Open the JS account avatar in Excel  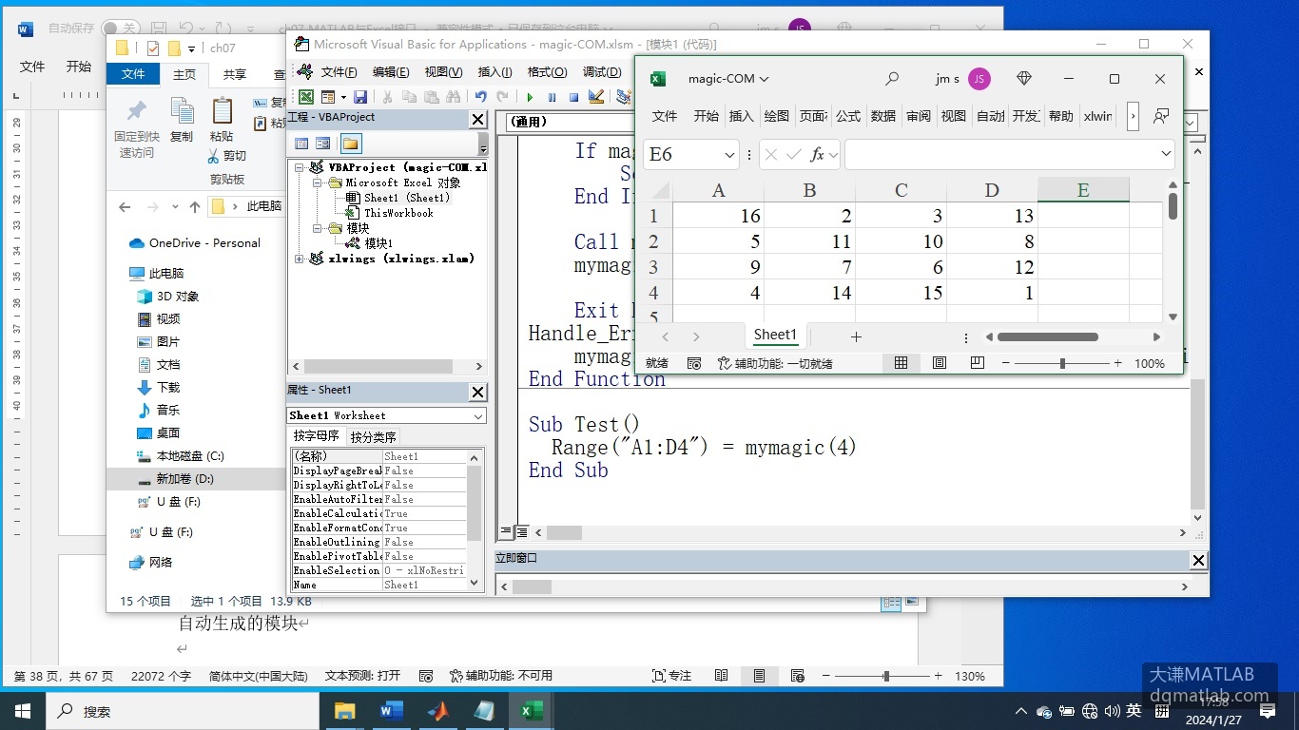(979, 79)
